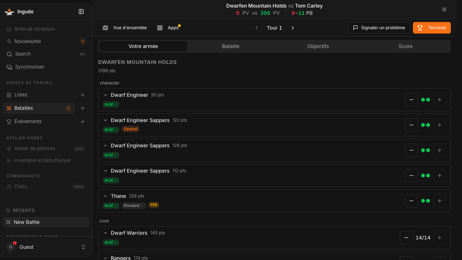Screen dimensions: 462x260
Task: Switch to the Objectifs tab
Action: (x=318, y=46)
